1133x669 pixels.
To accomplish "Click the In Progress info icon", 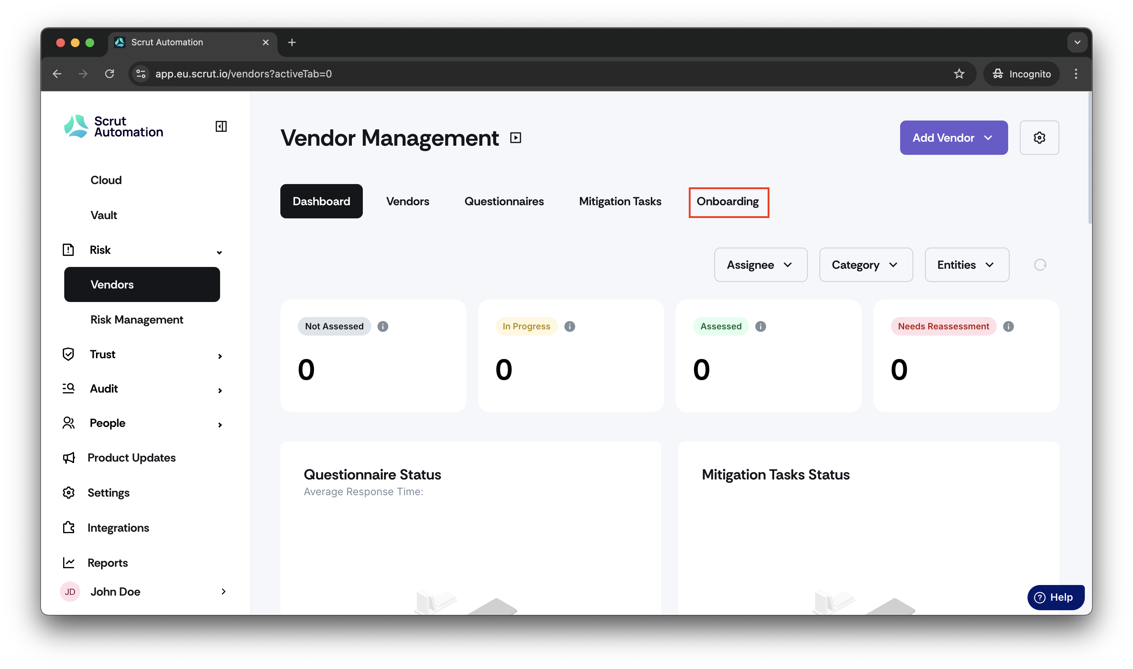I will (569, 326).
